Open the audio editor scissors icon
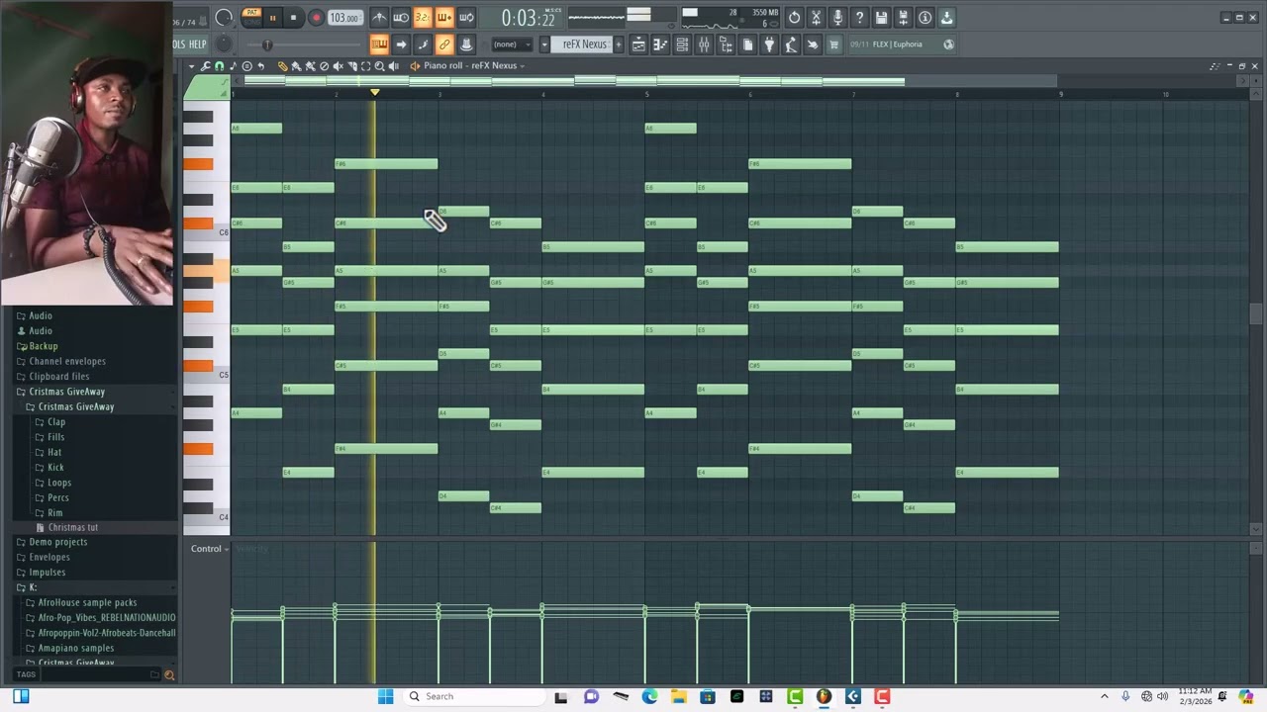The height and width of the screenshot is (712, 1267). [817, 18]
